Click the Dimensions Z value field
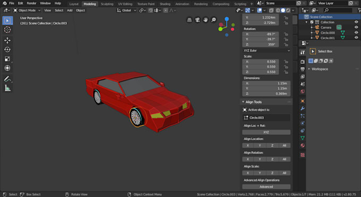Viewport: 361px width, 197px height. [x=267, y=94]
